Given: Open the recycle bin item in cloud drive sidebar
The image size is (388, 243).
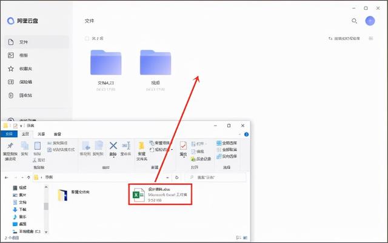Looking at the screenshot, I should point(36,95).
